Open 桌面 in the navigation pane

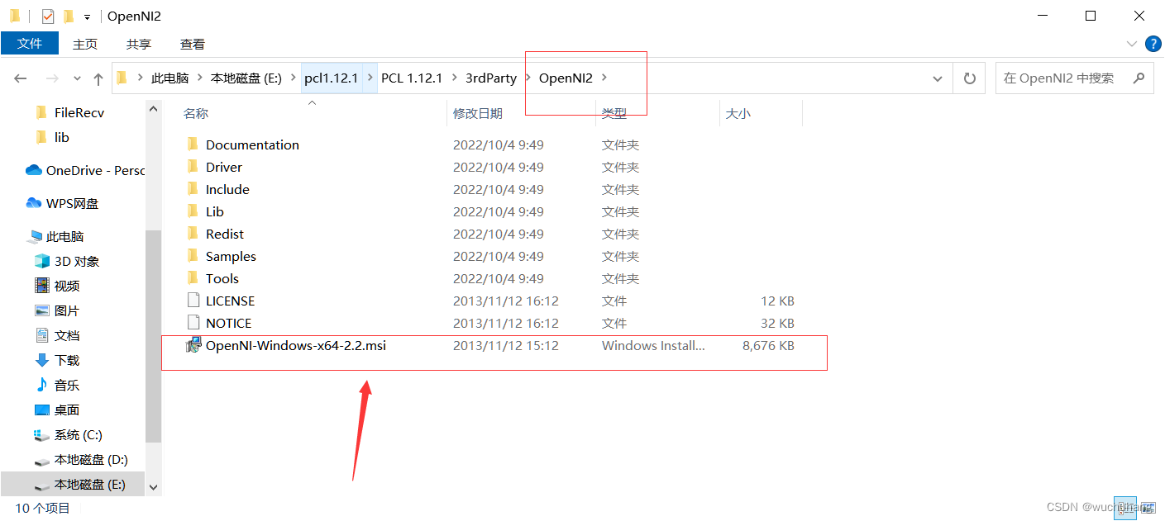(67, 410)
